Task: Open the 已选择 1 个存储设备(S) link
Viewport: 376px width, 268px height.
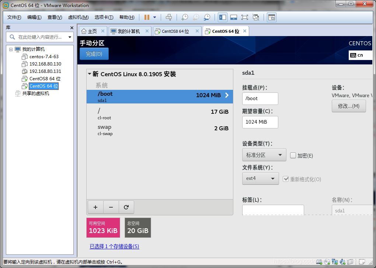Action: pyautogui.click(x=114, y=246)
